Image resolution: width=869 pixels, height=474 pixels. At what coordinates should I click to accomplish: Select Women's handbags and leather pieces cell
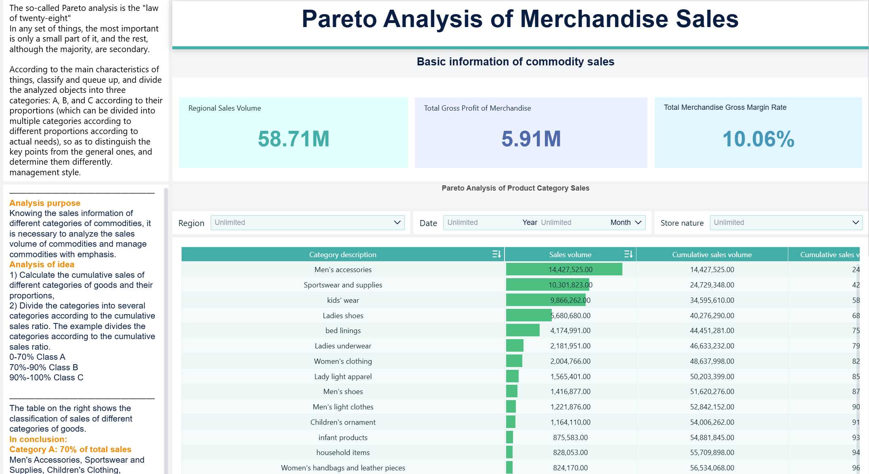[343, 468]
